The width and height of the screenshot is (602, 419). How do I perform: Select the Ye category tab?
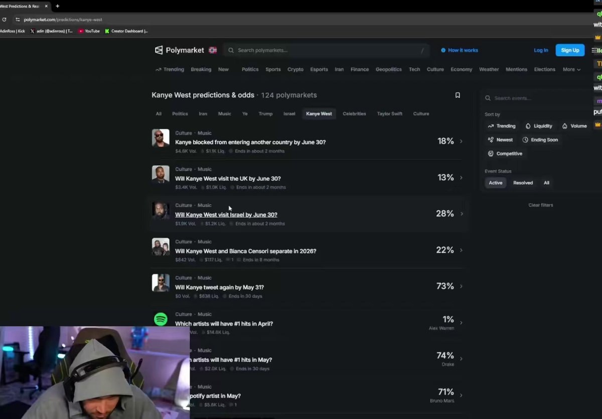pyautogui.click(x=245, y=114)
